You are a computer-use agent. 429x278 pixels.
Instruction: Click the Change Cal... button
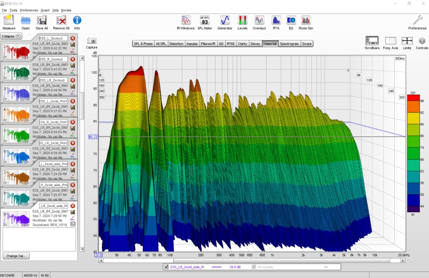pos(16,256)
